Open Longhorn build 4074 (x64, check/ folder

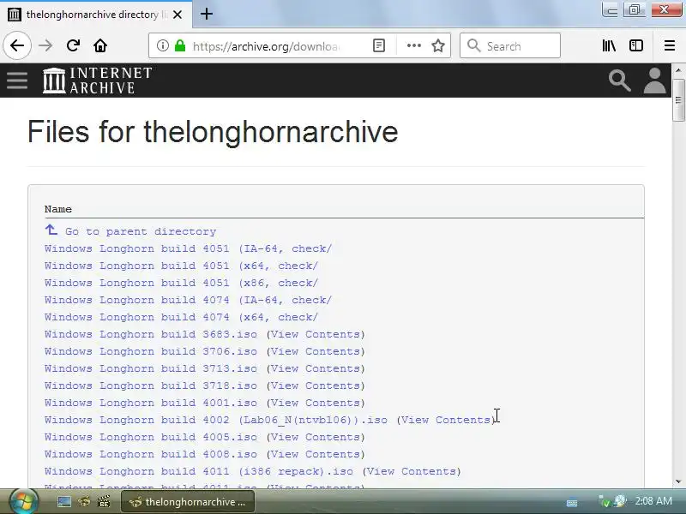181,317
